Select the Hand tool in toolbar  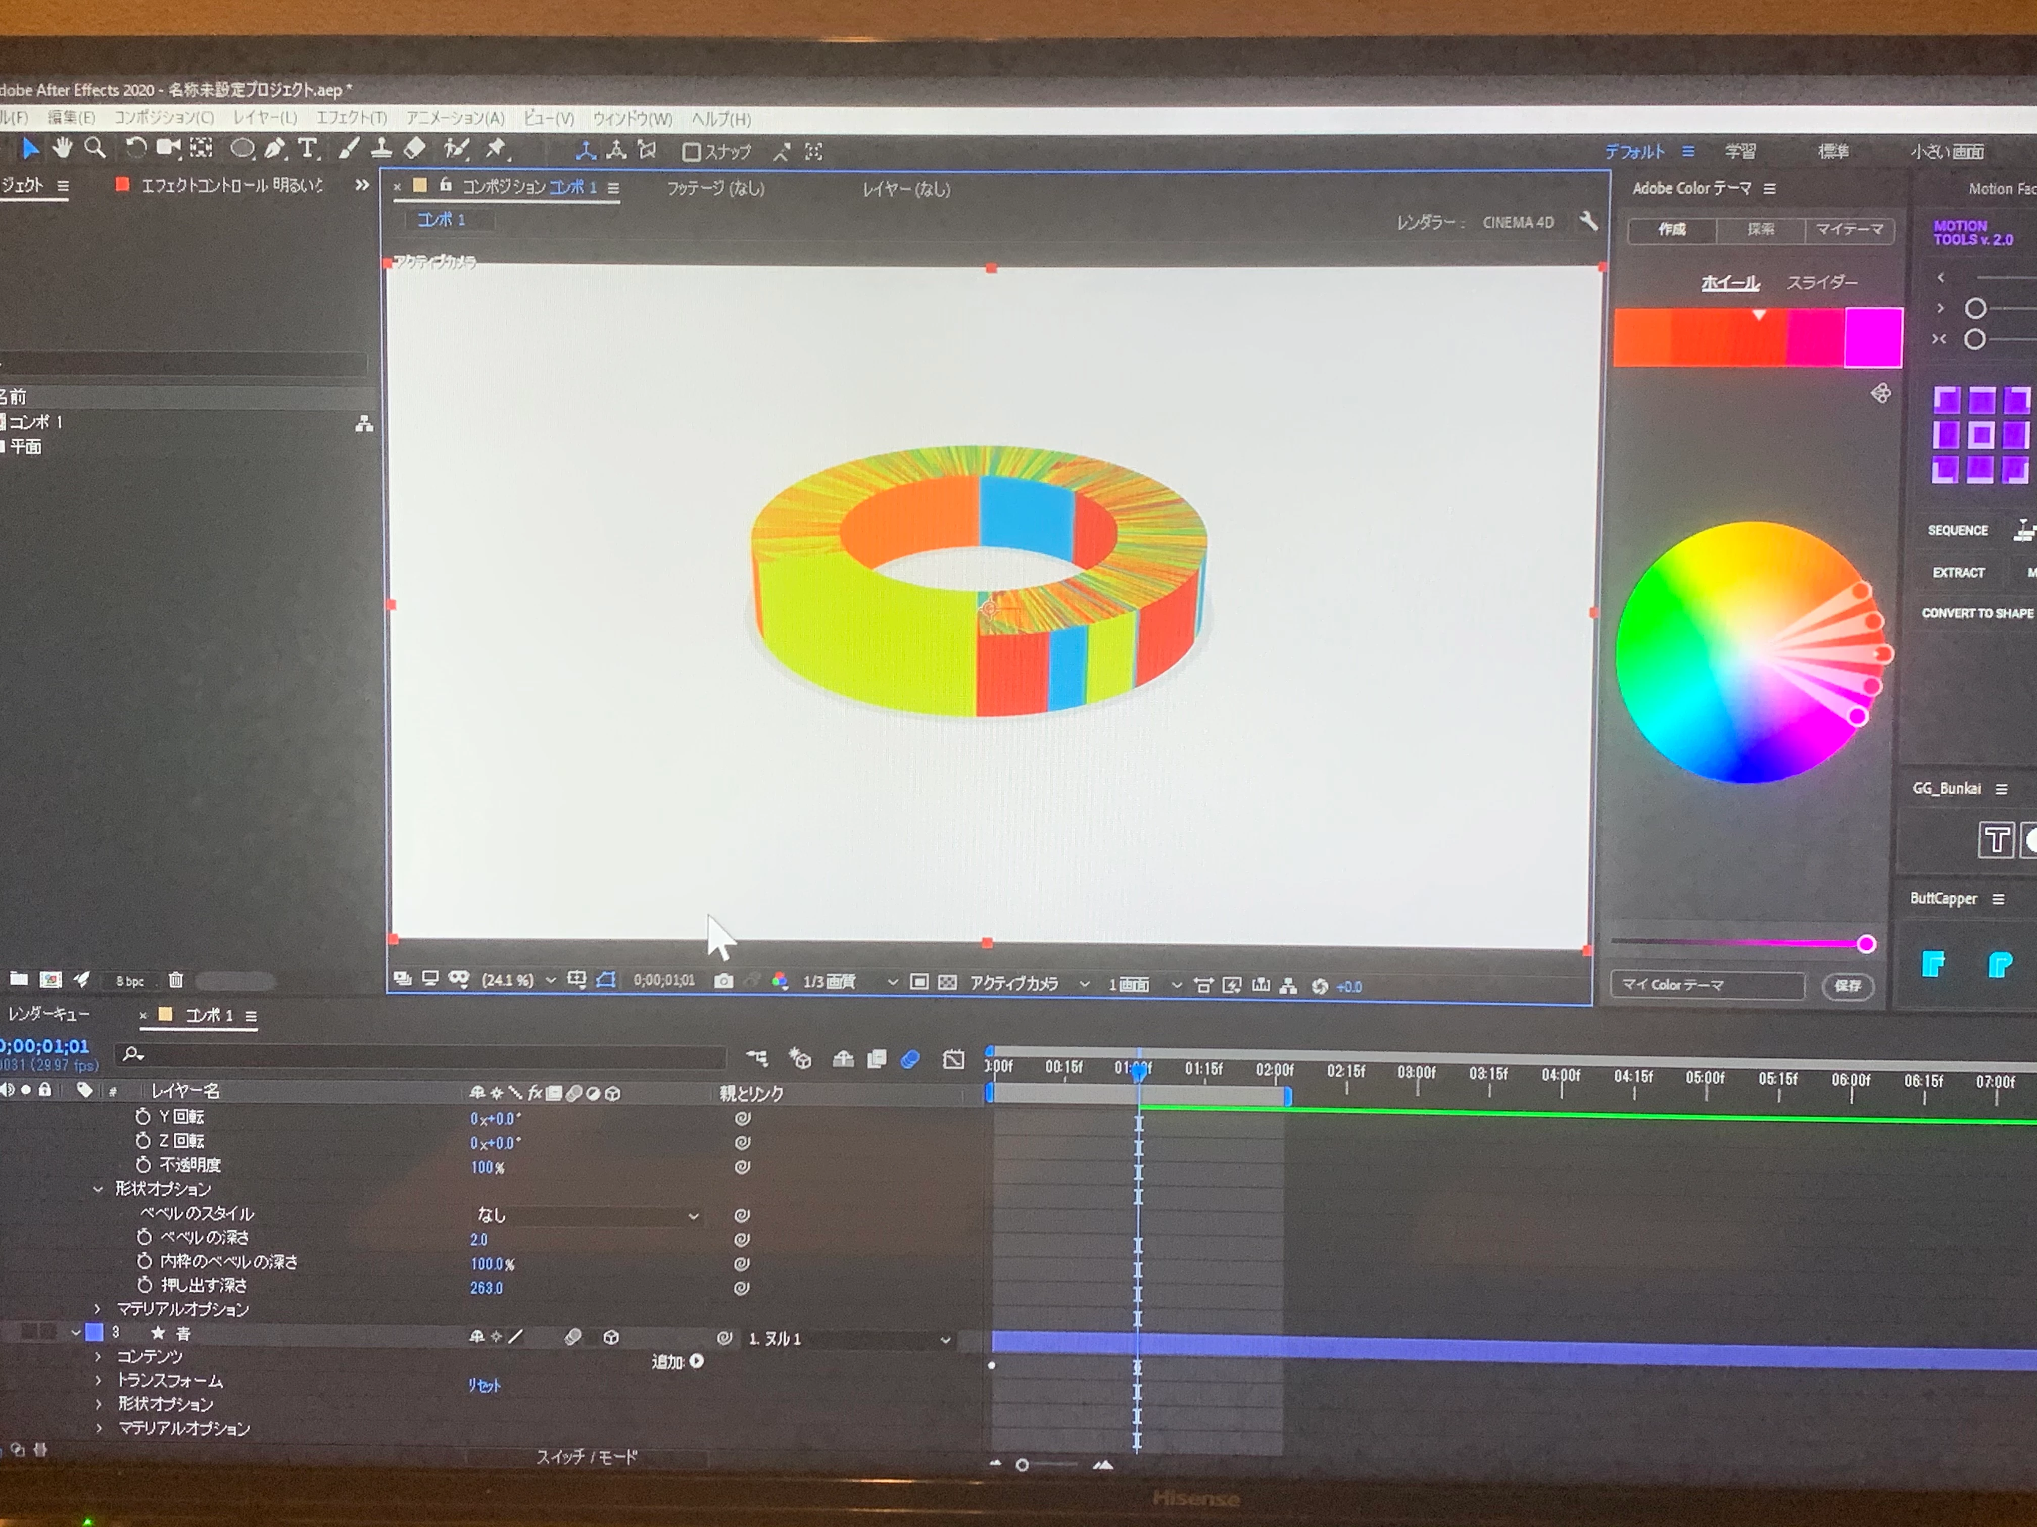[62, 147]
